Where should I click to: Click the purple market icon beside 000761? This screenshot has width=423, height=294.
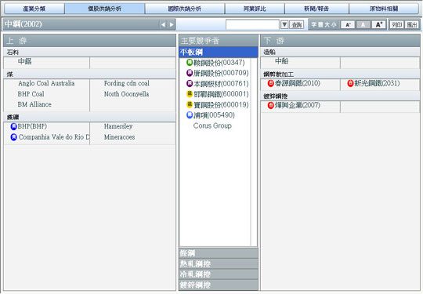click(x=190, y=83)
